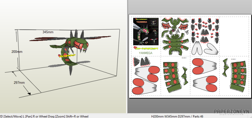Select the dark gray spike pieces, bottom left page
Viewport: 252px width, 118px height.
click(141, 62)
